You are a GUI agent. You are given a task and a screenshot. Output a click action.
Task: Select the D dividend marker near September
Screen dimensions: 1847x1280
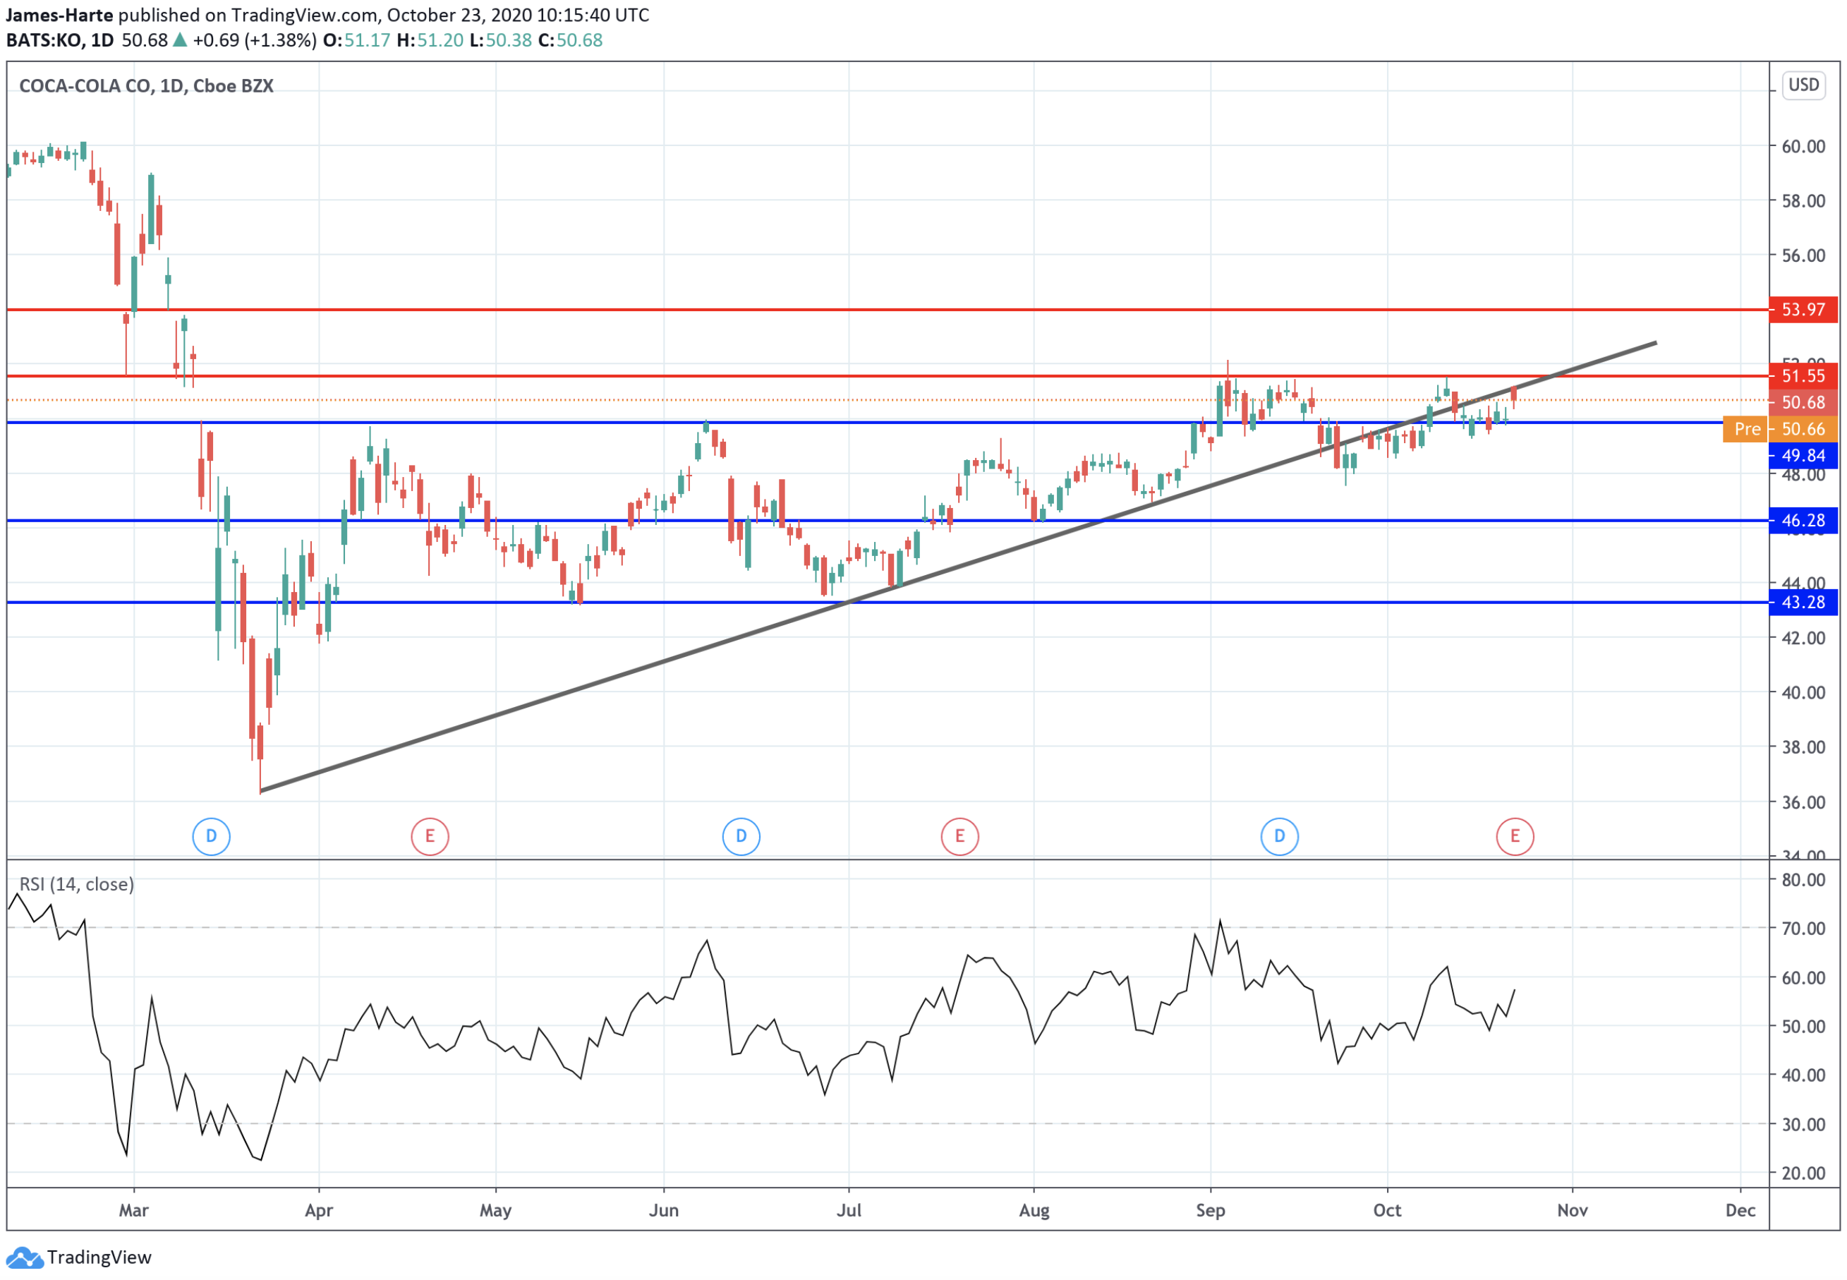click(x=1280, y=835)
